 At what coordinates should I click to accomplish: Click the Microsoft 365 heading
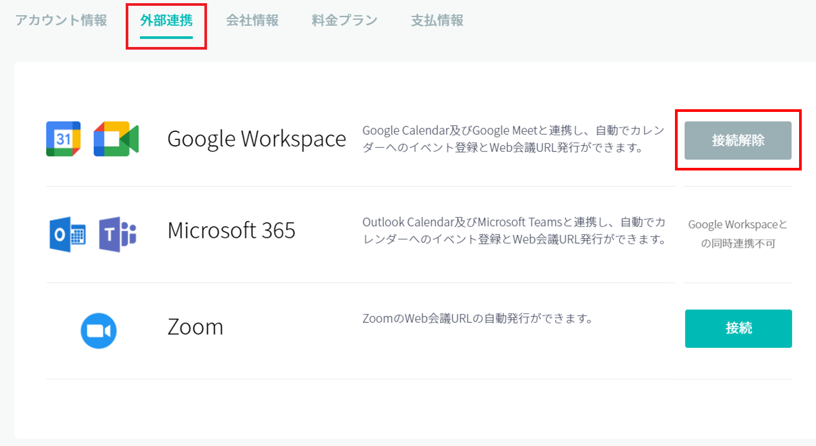(x=231, y=231)
